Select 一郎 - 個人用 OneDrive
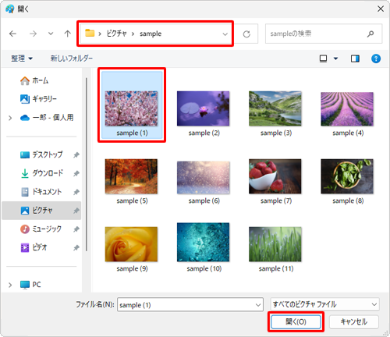 pyautogui.click(x=47, y=118)
